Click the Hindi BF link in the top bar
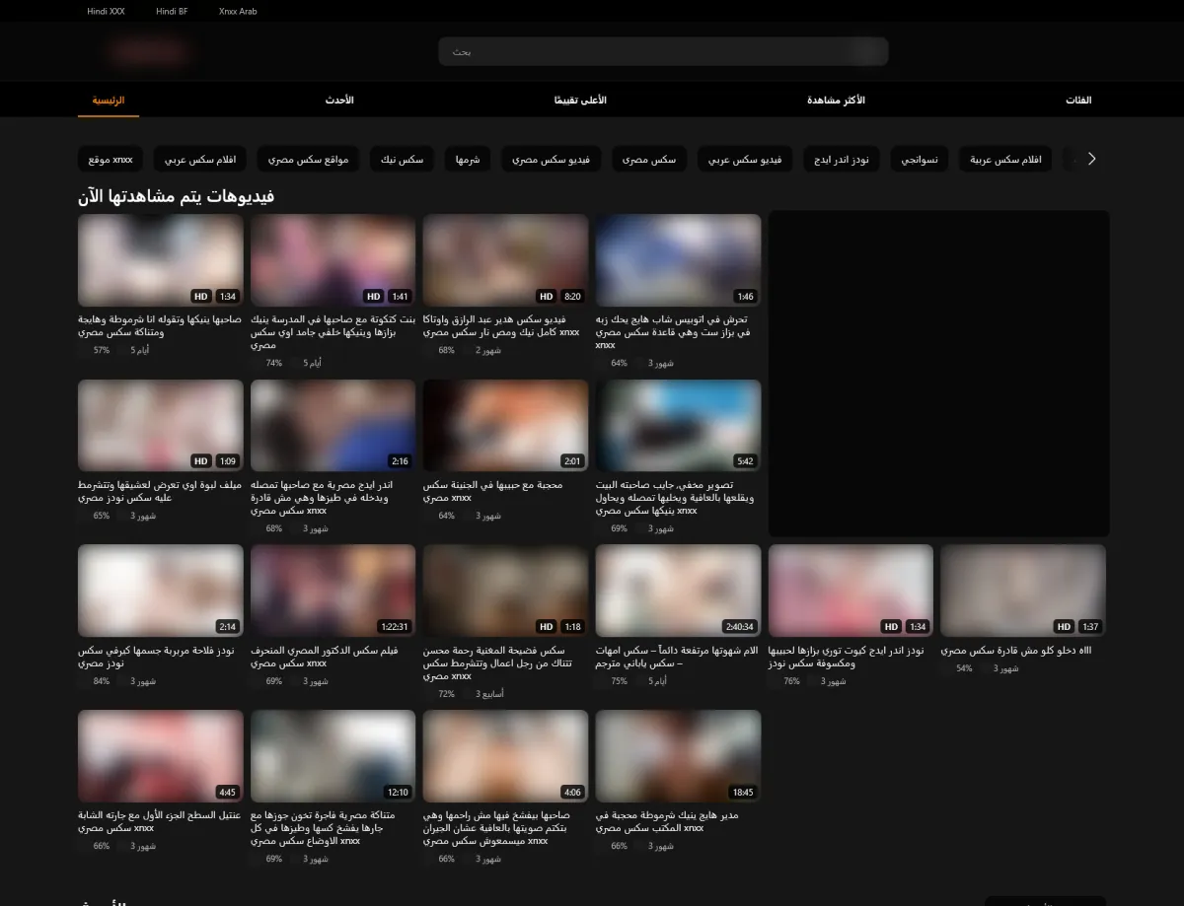Image resolution: width=1184 pixels, height=906 pixels. click(172, 12)
